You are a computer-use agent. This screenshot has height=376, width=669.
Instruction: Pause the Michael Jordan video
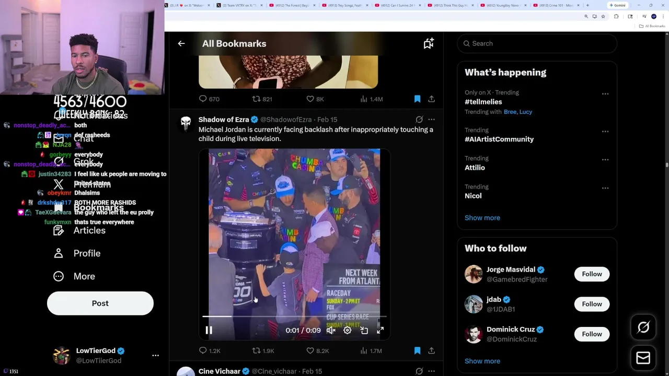click(x=209, y=330)
